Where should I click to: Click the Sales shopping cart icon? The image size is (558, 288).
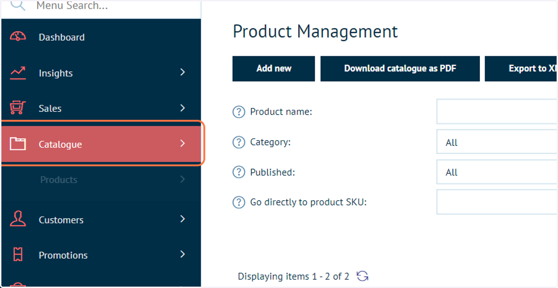tap(18, 108)
